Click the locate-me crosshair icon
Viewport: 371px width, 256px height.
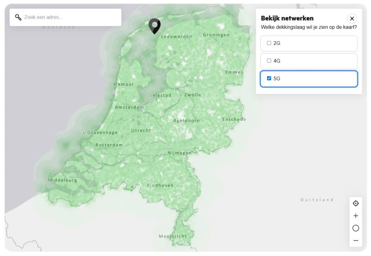coord(355,203)
